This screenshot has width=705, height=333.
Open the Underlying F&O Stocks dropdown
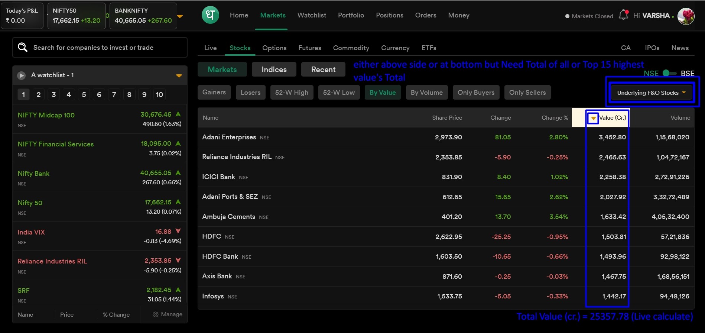[651, 93]
